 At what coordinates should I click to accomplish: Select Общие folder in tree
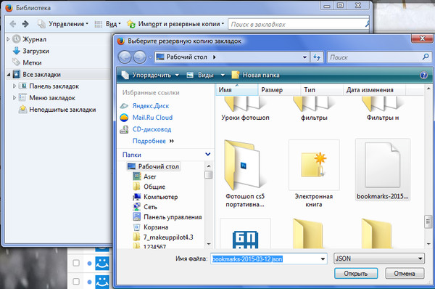click(154, 187)
